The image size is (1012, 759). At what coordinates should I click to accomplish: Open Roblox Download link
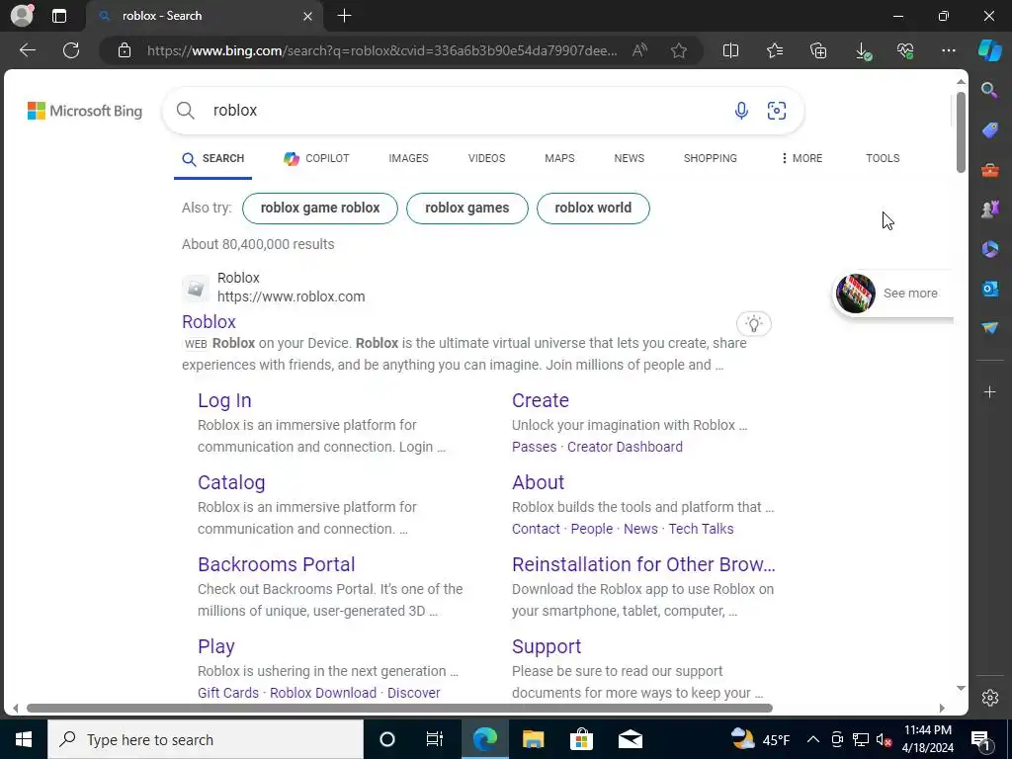pyautogui.click(x=323, y=693)
